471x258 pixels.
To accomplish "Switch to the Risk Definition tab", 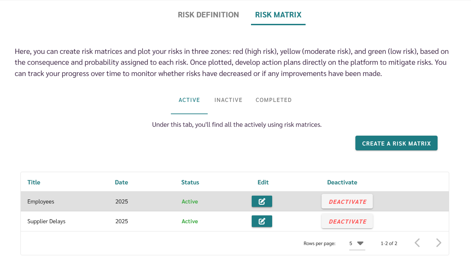I will click(208, 15).
